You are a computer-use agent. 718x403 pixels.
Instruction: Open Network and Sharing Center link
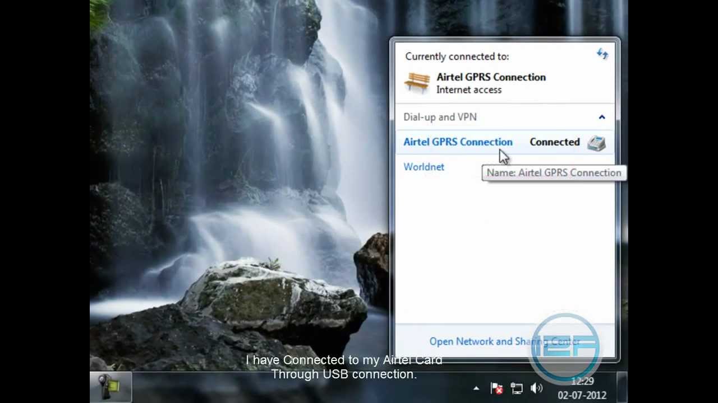point(504,341)
